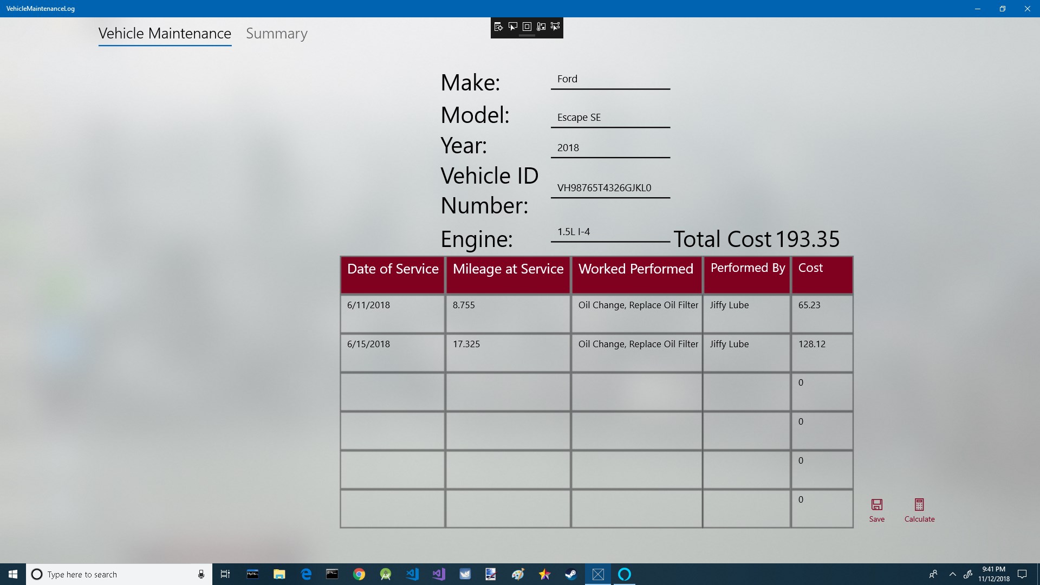
Task: Click the Vehicle ID Number field
Action: coord(610,187)
